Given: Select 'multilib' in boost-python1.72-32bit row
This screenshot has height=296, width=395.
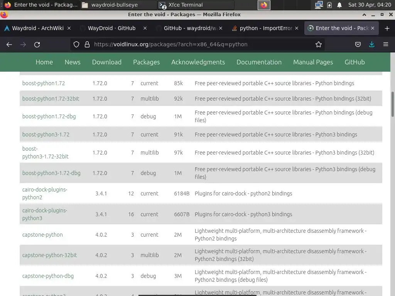Looking at the screenshot, I should (150, 99).
